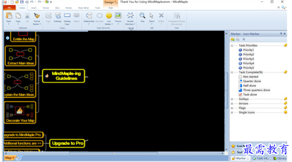Click the Save icon in quick access toolbar

(x=22, y=2)
